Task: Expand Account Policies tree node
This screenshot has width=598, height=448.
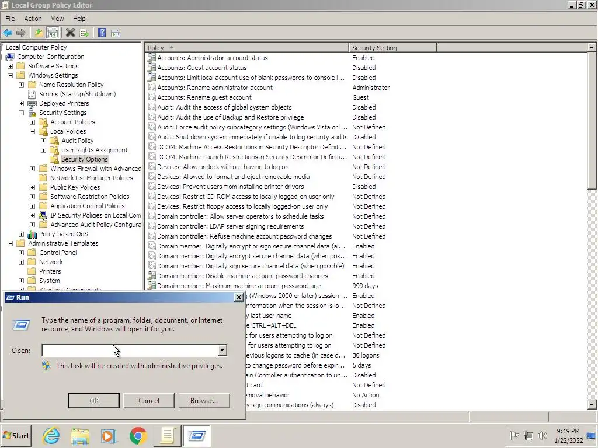Action: point(33,122)
